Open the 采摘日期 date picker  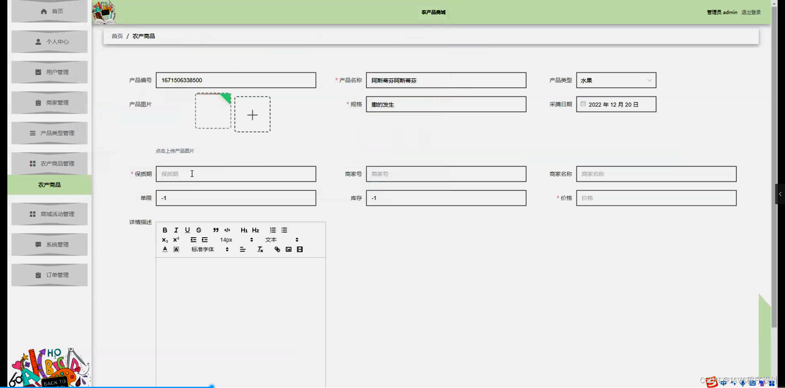coord(616,104)
